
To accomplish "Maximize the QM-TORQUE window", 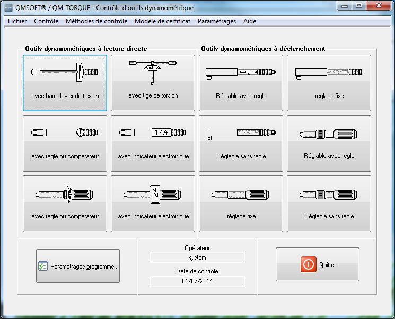I will tap(359, 5).
